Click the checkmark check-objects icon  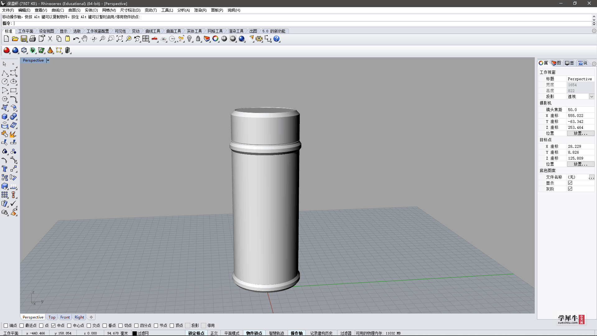point(13,204)
